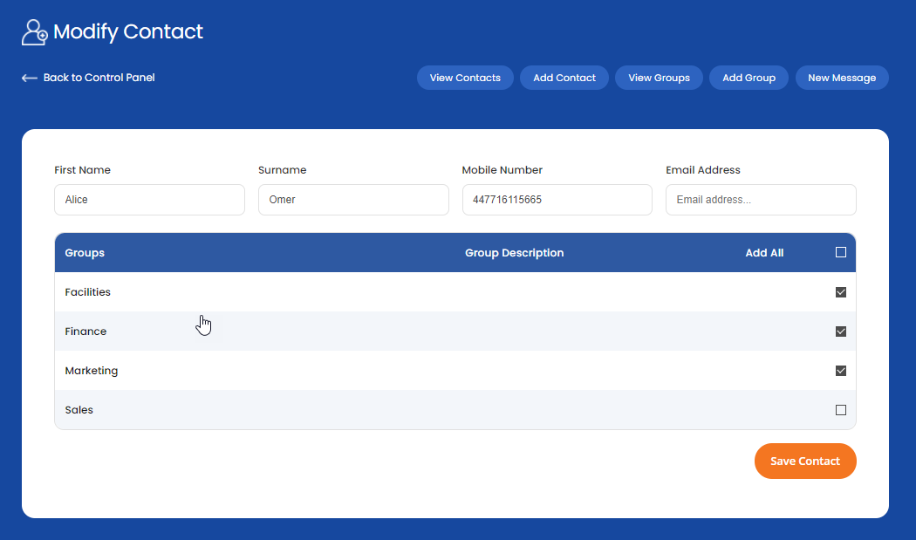Click into the First Name field
Viewport: 916px width, 540px height.
[149, 200]
